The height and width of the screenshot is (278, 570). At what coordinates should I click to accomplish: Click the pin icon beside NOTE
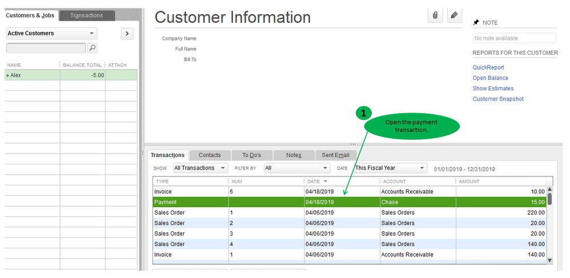pos(476,22)
